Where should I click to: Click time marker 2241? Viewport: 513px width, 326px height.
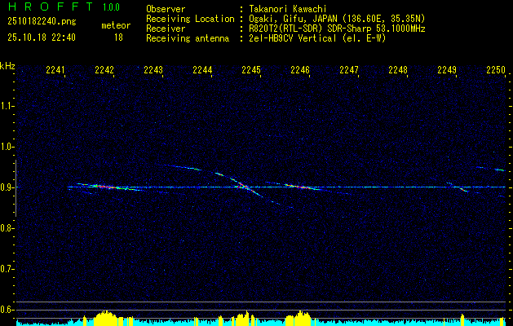point(55,69)
